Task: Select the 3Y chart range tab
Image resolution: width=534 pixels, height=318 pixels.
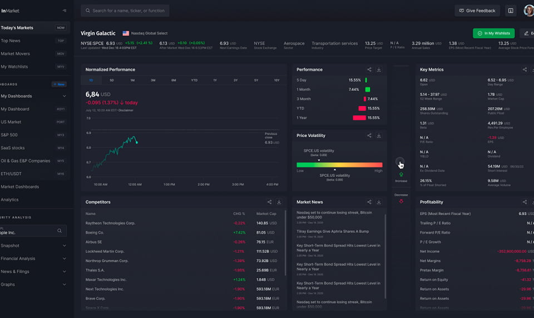Action: 235,81
